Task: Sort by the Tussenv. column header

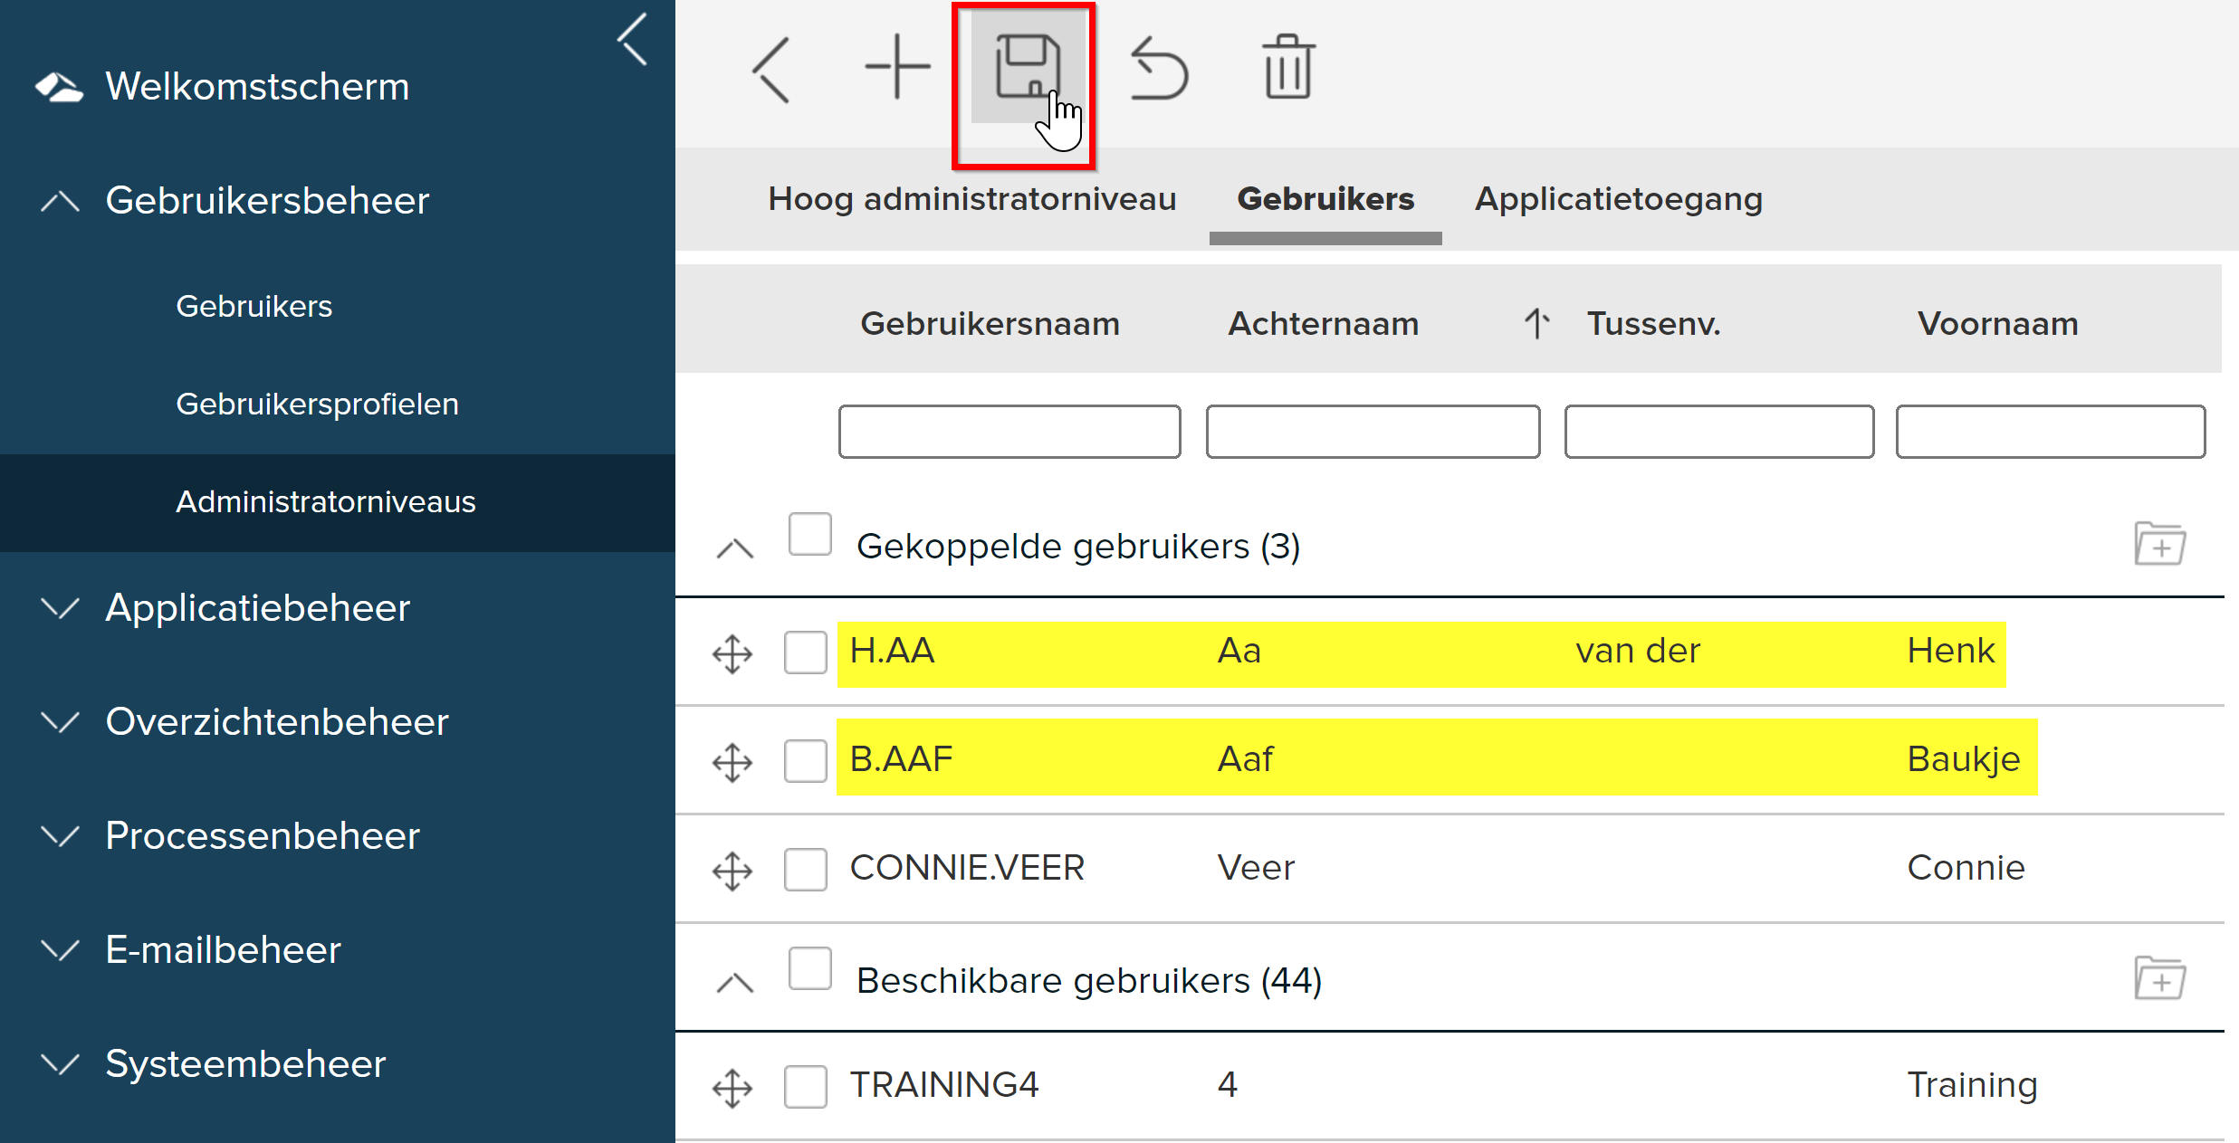Action: (1653, 323)
